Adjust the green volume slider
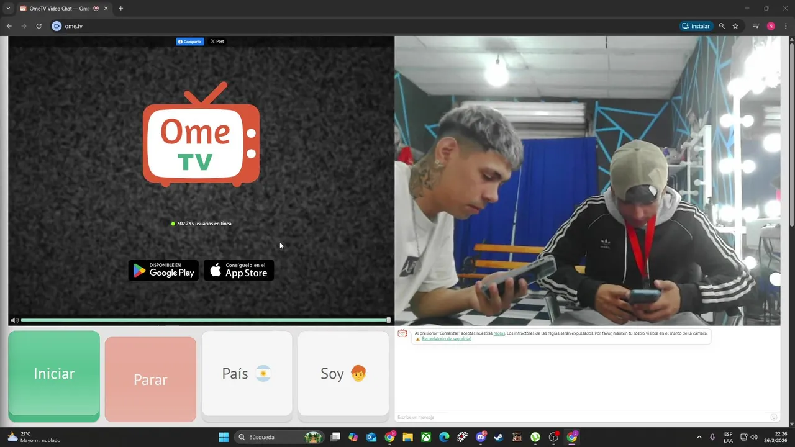 pos(206,320)
